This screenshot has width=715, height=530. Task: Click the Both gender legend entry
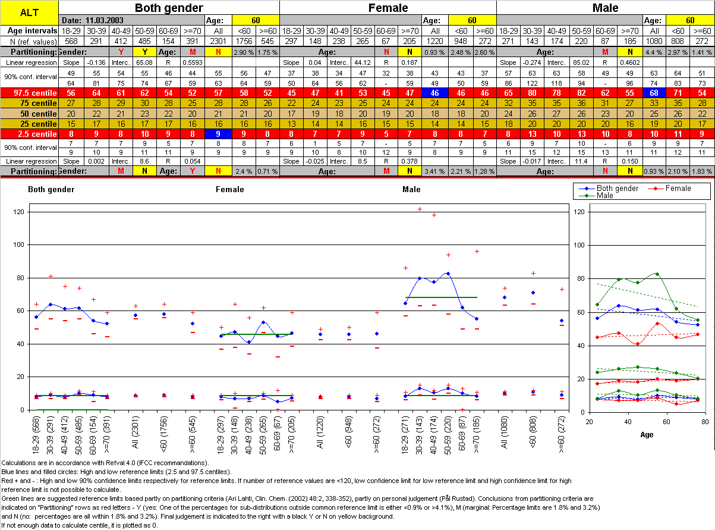tap(609, 188)
